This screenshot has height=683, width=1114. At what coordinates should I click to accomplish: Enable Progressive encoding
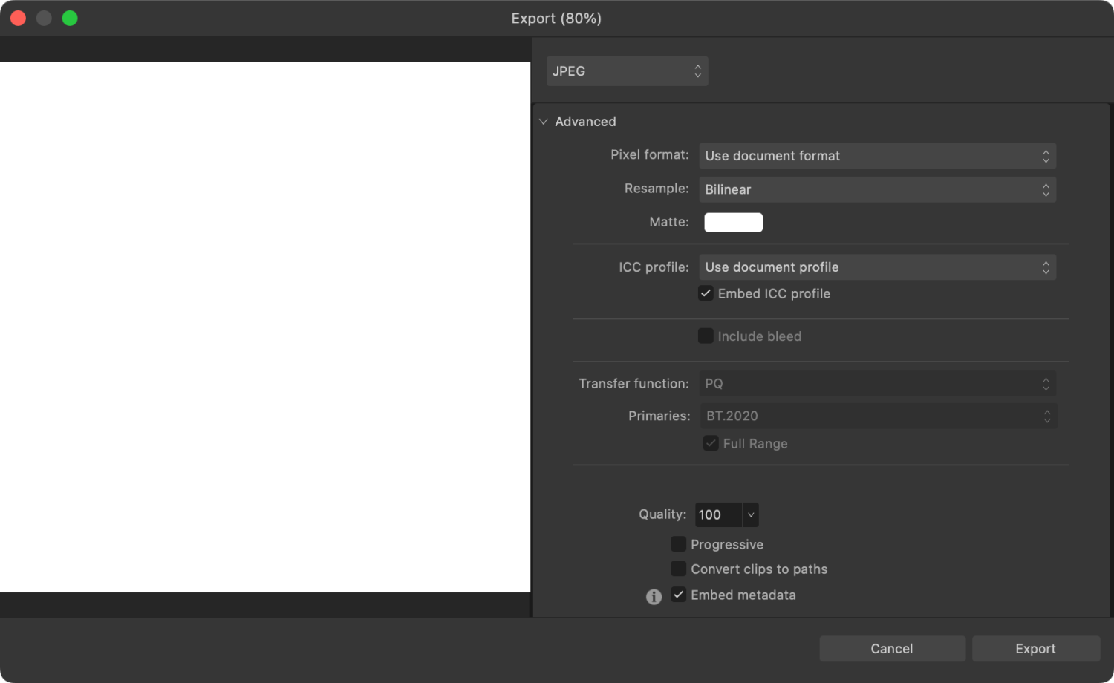click(677, 544)
